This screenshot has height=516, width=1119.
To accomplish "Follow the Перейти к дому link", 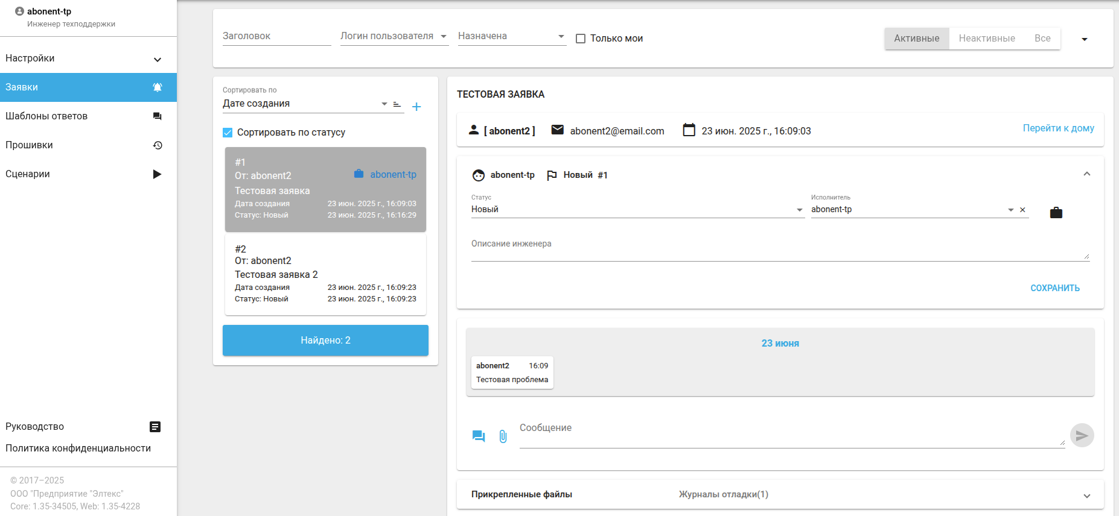I will (1058, 128).
